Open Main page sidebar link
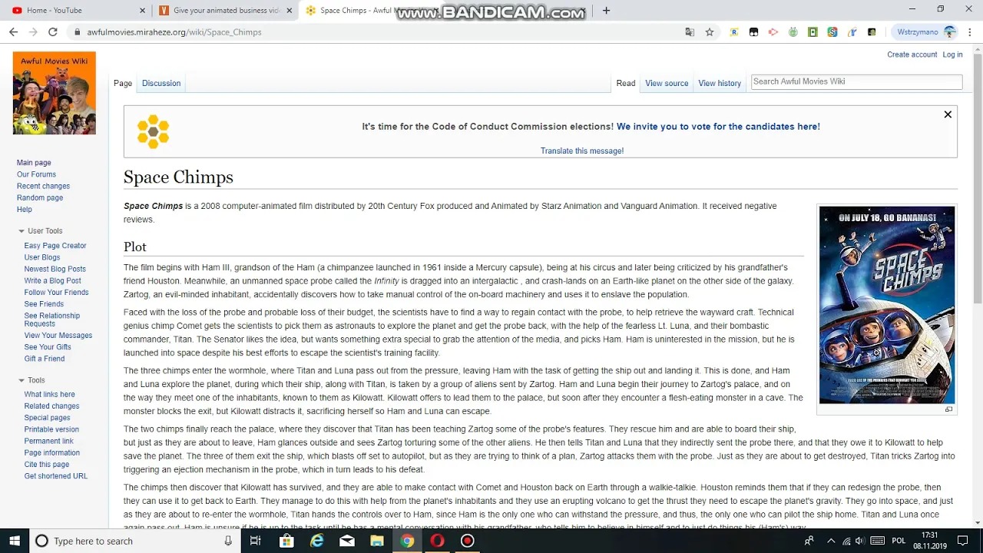 tap(34, 163)
